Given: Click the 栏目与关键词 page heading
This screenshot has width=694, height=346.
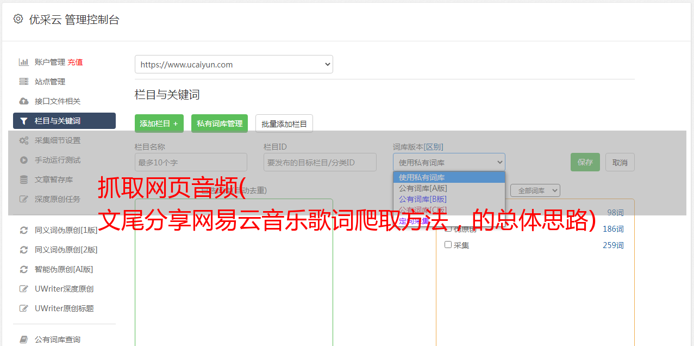Looking at the screenshot, I should [167, 95].
